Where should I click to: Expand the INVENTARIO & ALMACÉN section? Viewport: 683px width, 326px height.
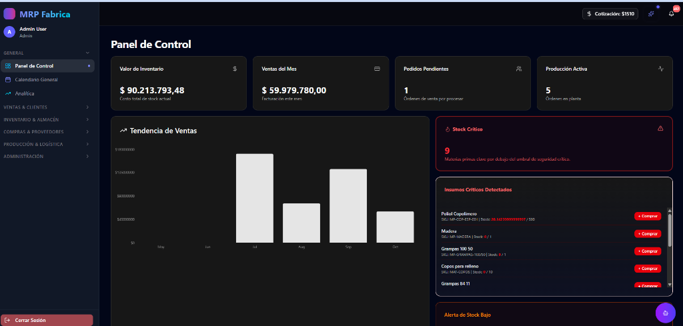click(47, 119)
